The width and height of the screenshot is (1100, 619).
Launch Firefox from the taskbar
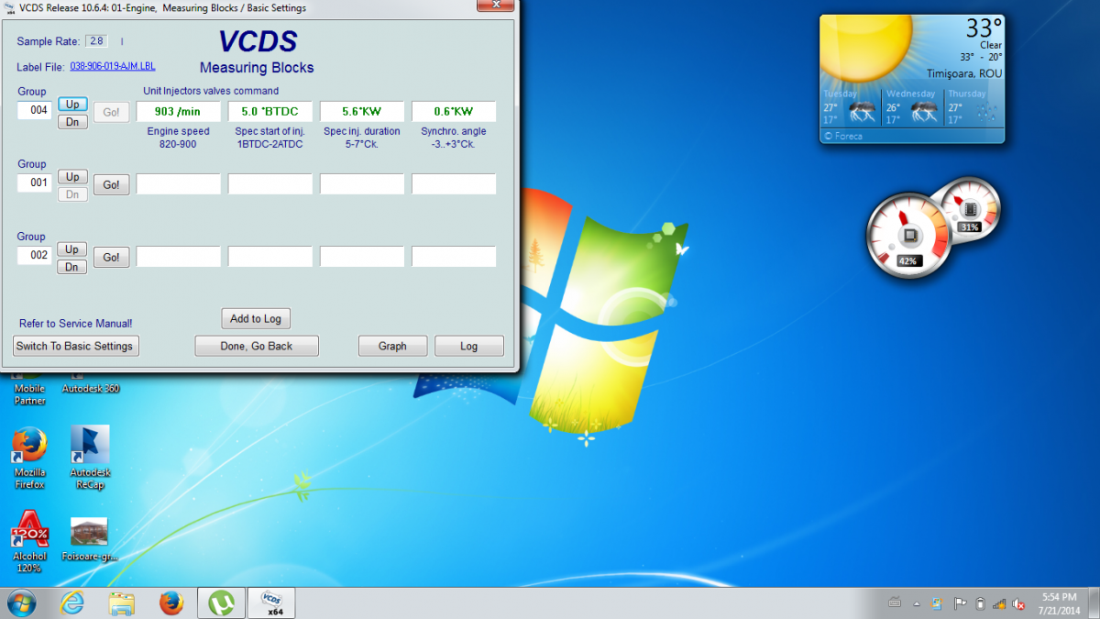(x=170, y=602)
